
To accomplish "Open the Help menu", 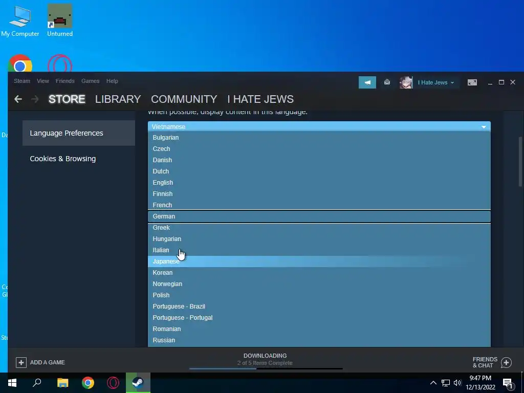I will pos(112,81).
